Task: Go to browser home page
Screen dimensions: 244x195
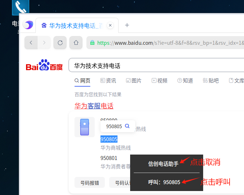Action: 76,43
